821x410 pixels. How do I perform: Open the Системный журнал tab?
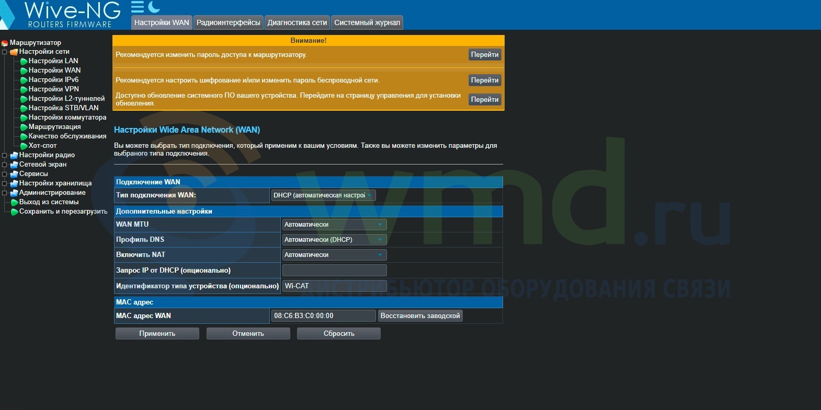point(367,22)
